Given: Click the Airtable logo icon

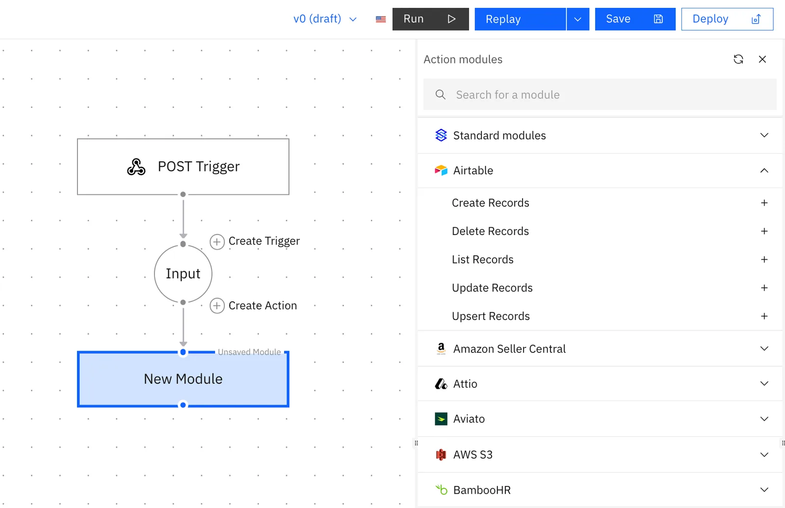Looking at the screenshot, I should (441, 170).
